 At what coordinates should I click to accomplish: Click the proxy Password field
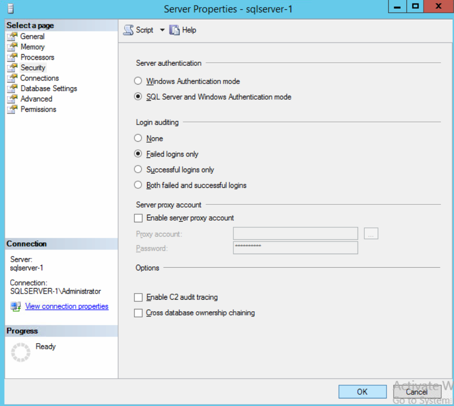[x=295, y=248]
